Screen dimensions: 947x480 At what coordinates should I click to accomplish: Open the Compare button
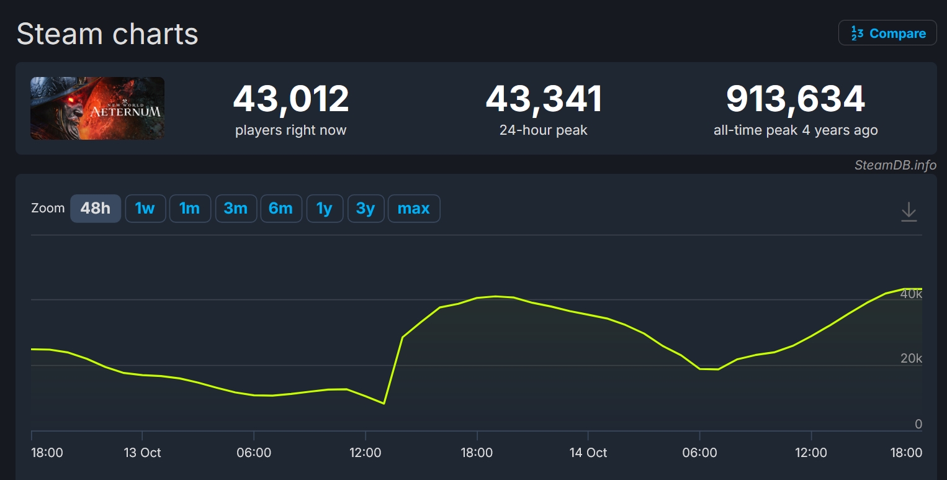pos(887,34)
